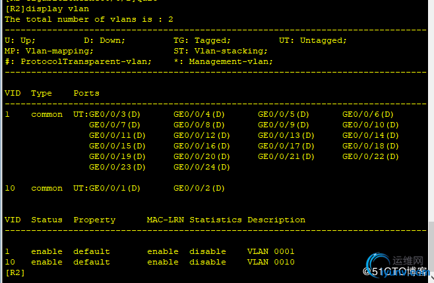Click the 'ProtocolTransparent-vlan;' legend text
The height and width of the screenshot is (283, 434).
86,61
